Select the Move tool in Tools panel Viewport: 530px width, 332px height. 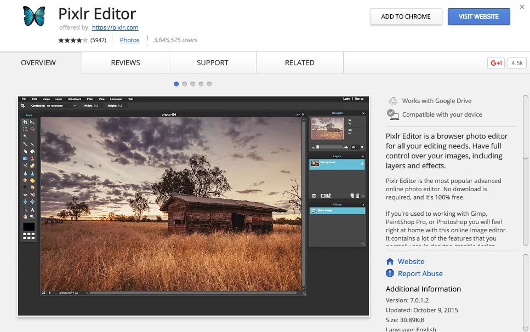coord(32,122)
